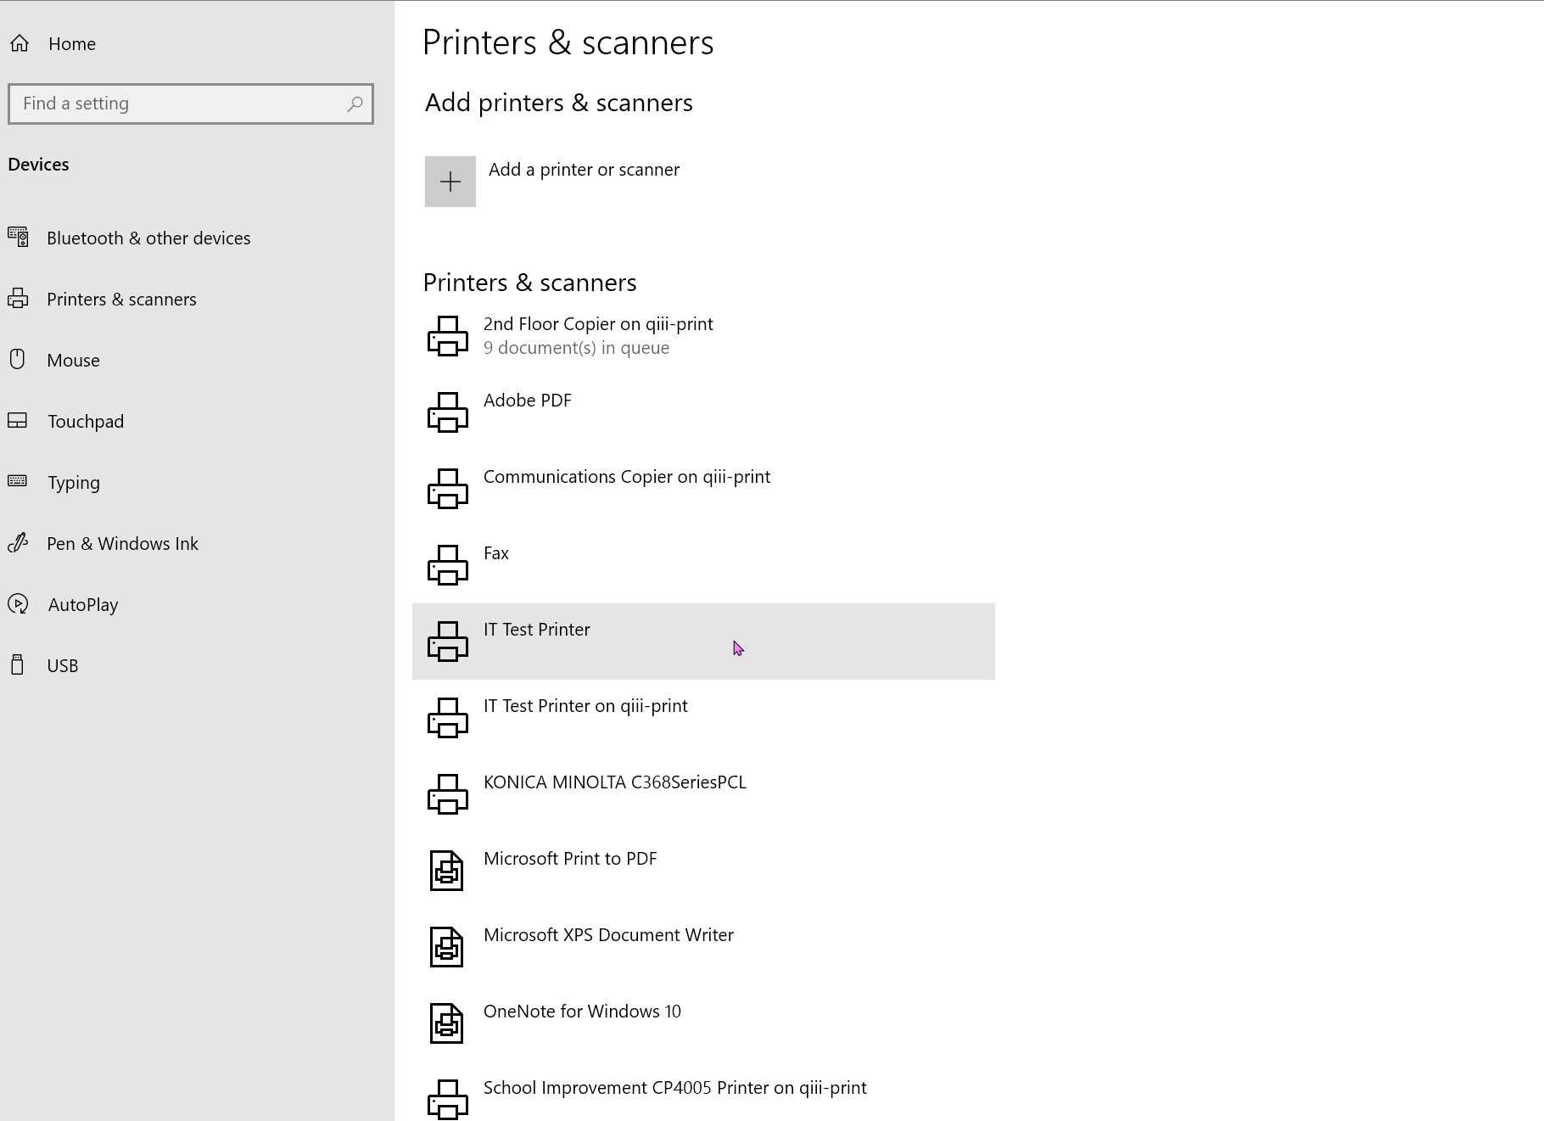Open Pen & Windows Ink settings
The width and height of the screenshot is (1544, 1121).
(x=122, y=544)
